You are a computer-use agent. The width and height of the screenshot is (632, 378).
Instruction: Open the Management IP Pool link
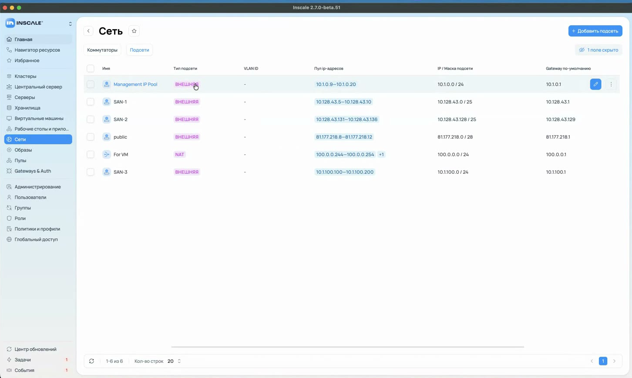click(135, 84)
